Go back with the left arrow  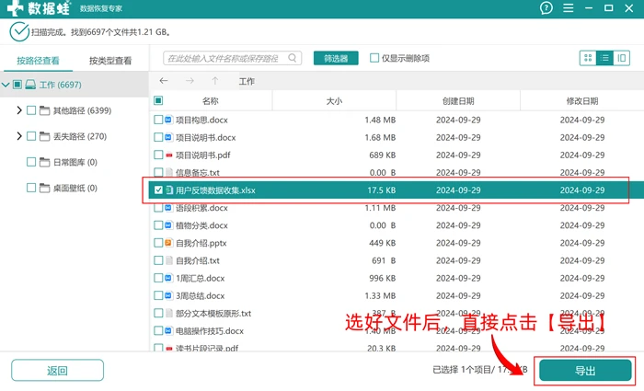point(164,81)
